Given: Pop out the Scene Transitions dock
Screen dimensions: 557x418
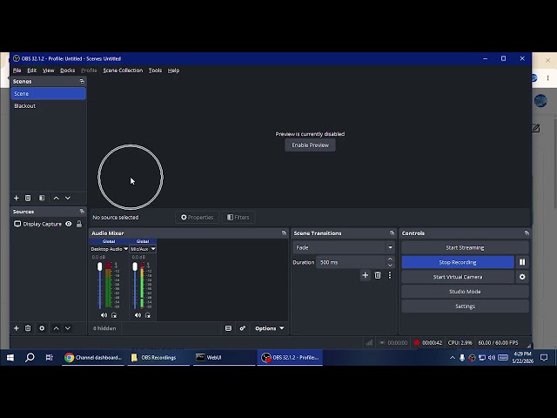Looking at the screenshot, I should click(392, 233).
